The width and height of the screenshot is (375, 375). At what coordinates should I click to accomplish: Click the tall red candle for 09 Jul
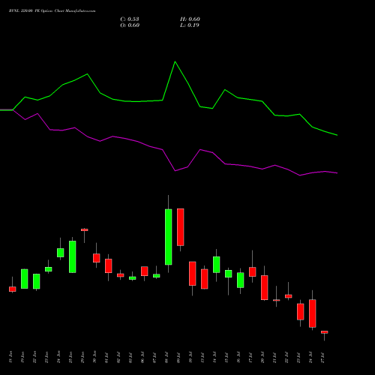coord(181,227)
